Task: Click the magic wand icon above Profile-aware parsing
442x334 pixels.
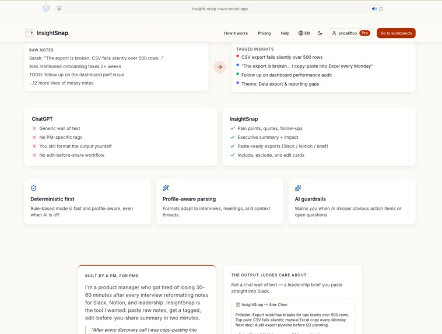Action: (166, 188)
